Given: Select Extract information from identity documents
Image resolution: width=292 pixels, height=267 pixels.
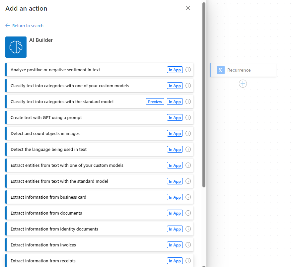Looking at the screenshot, I should pos(100,229).
